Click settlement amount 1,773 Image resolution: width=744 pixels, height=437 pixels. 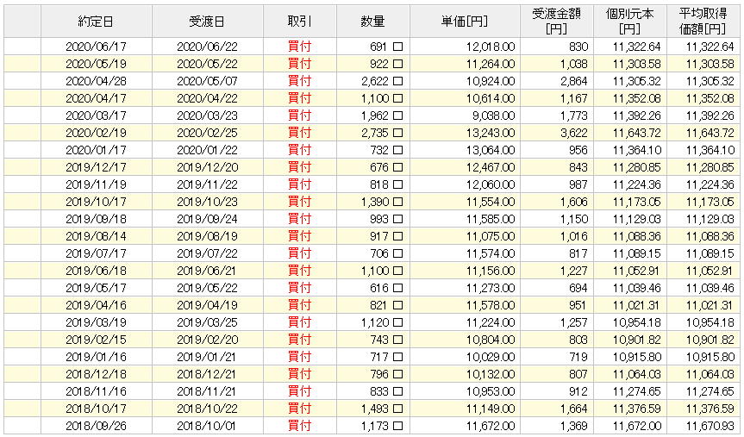coord(574,115)
